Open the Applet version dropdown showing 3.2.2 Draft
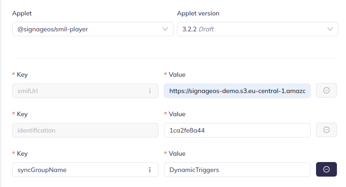This screenshot has width=346, height=187. 250,30
